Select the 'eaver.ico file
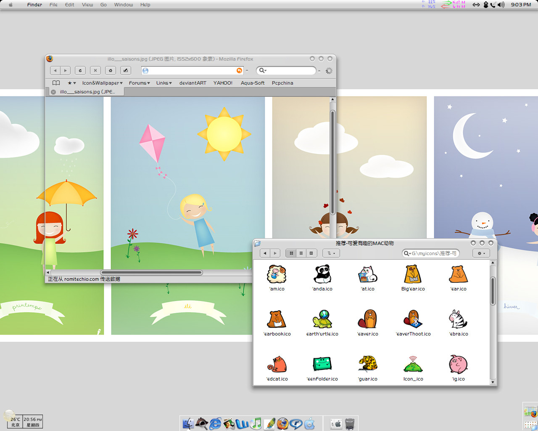The height and width of the screenshot is (431, 538). click(x=368, y=323)
